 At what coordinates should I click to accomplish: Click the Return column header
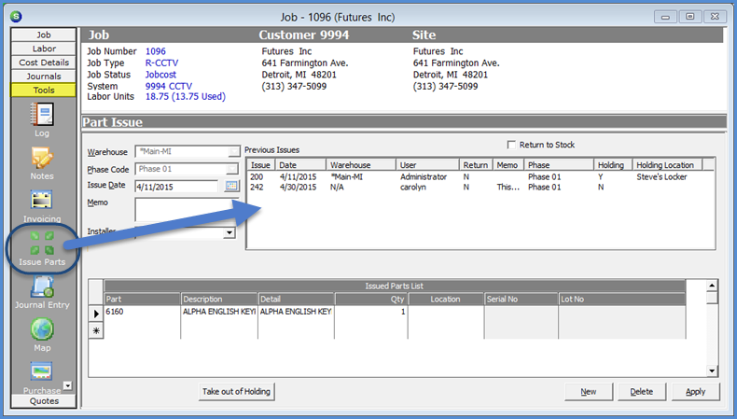click(x=476, y=165)
